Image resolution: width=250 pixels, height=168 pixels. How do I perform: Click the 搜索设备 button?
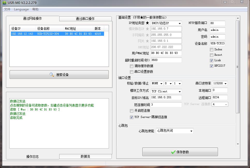pos(59,75)
